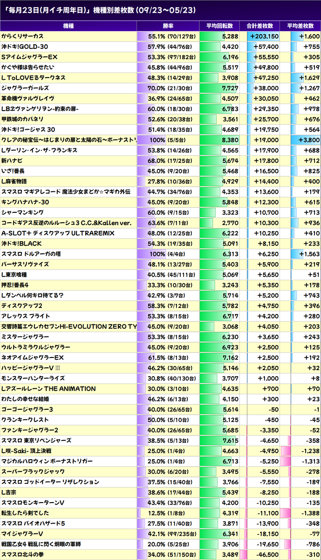Click アレックス ブライト machine name
Viewport: 321px width, 560px height.
pos(26,315)
